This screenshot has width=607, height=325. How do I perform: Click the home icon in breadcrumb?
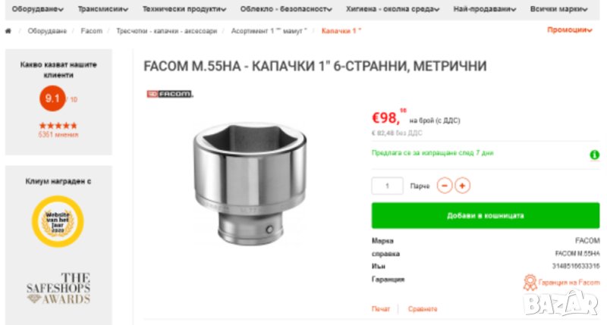8,31
